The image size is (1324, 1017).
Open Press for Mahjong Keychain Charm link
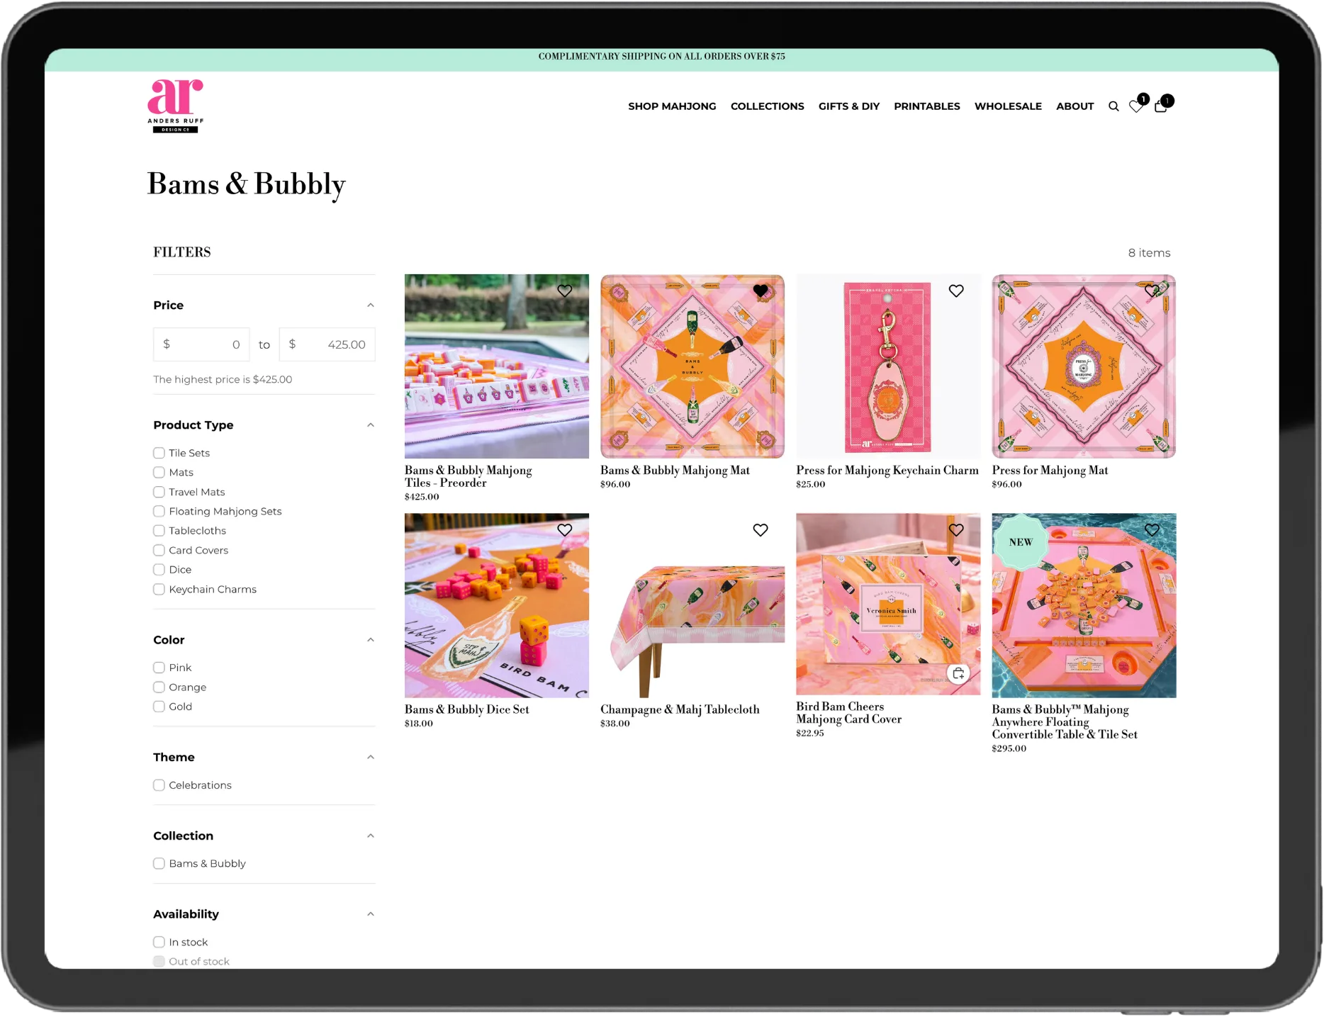click(887, 471)
